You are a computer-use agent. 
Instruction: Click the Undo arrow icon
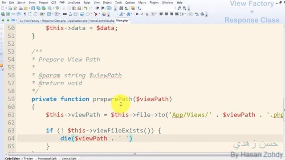(85, 8)
